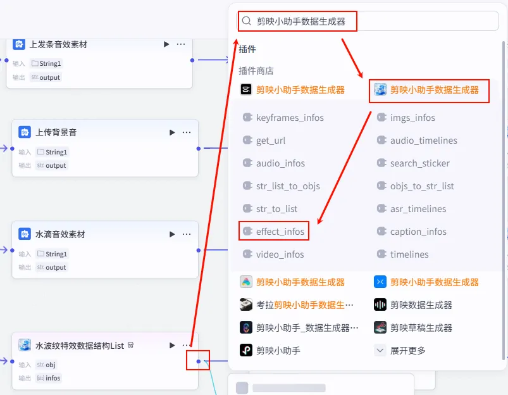Open the 考拉剪映小助手数据生… plugin
Image resolution: width=508 pixels, height=395 pixels.
pyautogui.click(x=297, y=305)
